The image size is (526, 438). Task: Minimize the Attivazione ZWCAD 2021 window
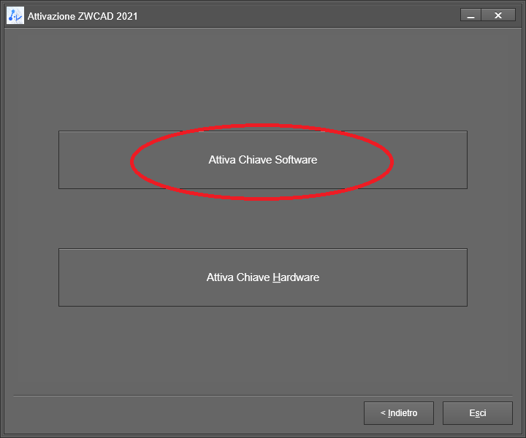470,15
